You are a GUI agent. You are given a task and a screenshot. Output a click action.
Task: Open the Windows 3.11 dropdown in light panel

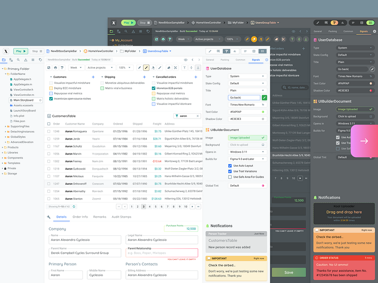tap(247, 152)
